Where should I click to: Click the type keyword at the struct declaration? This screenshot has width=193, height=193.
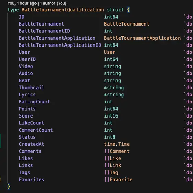point(13,10)
